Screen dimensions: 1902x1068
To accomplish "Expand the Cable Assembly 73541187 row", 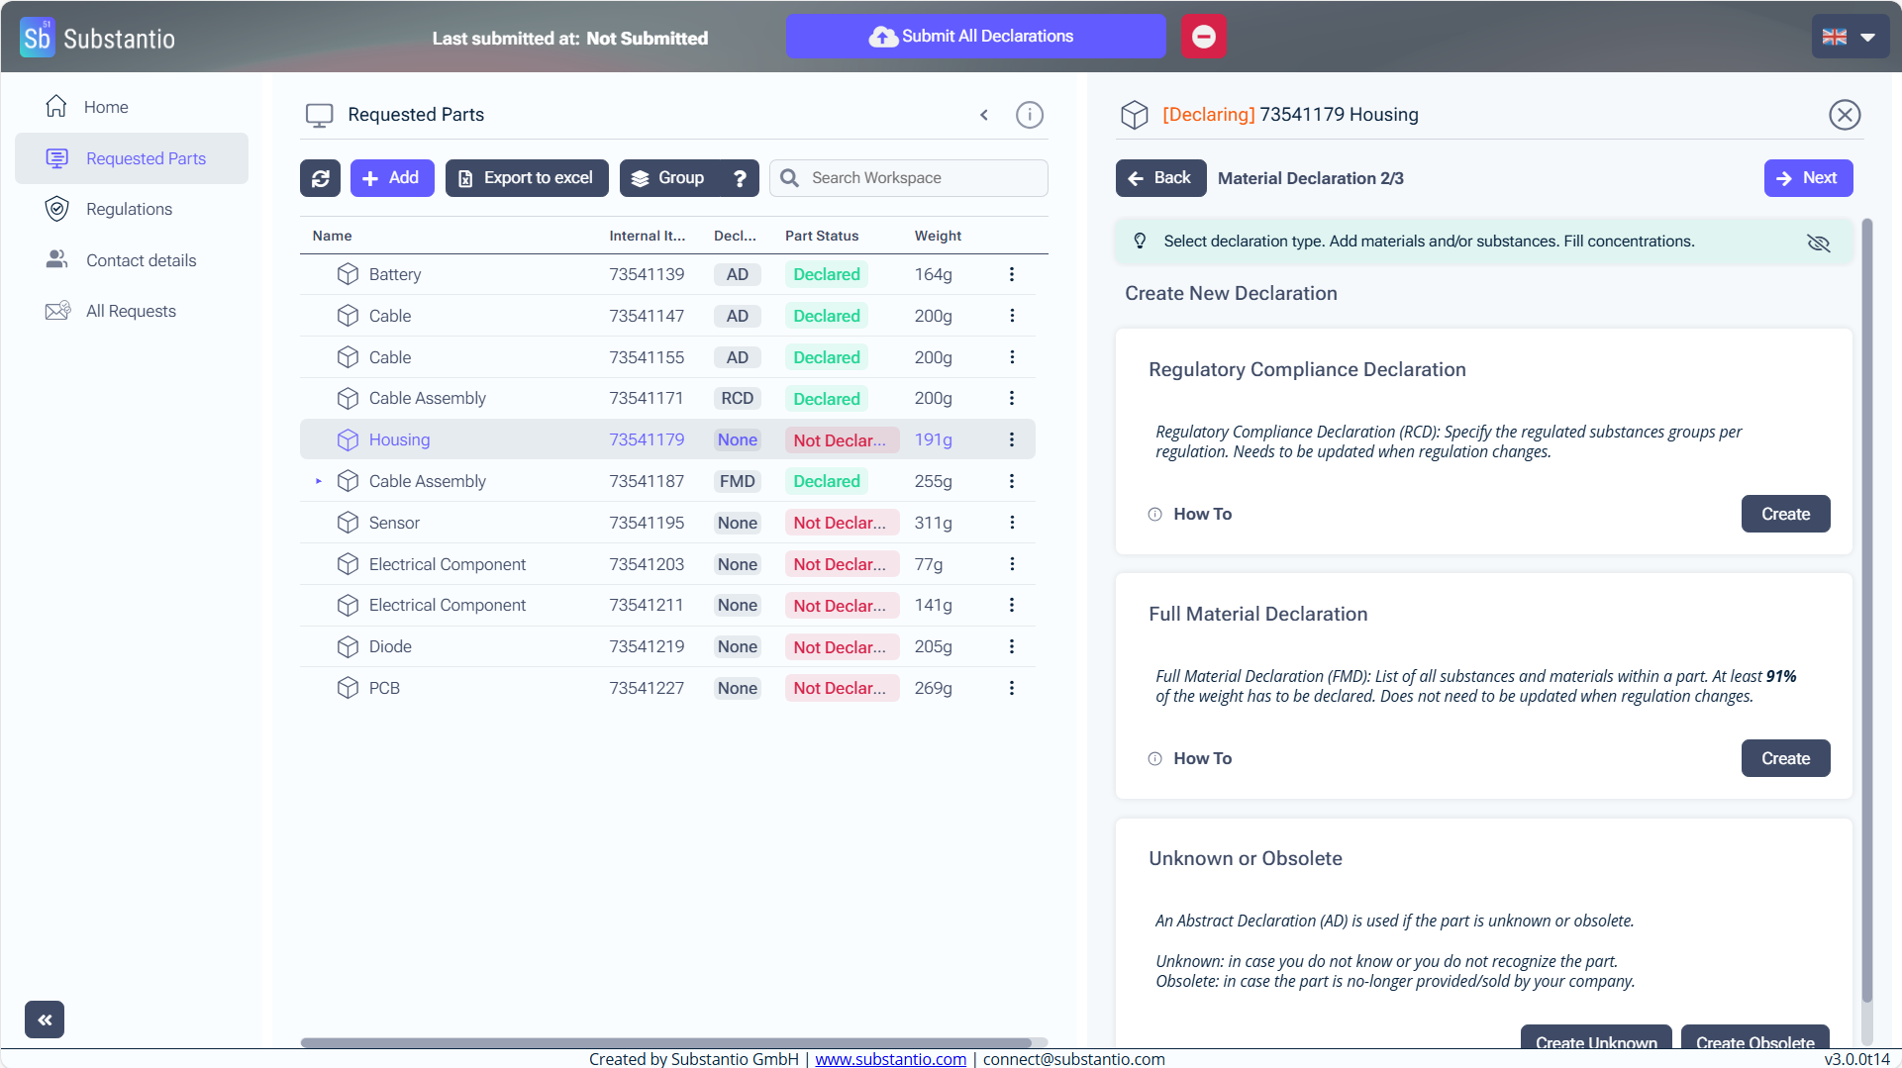I will click(x=319, y=481).
